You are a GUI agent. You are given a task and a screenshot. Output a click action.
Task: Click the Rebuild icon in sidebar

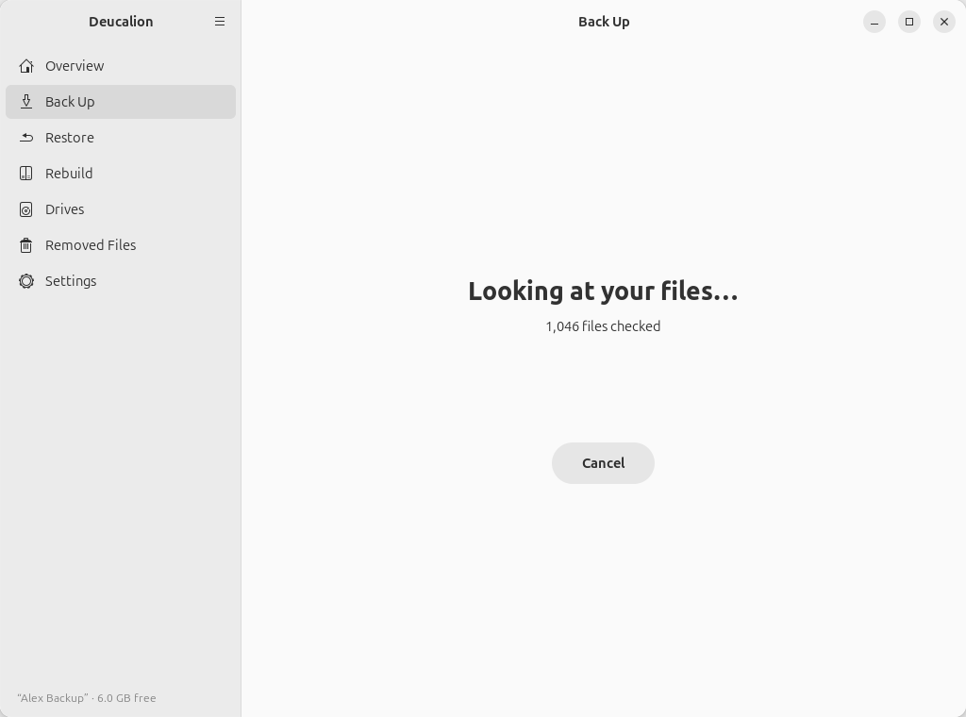25,173
